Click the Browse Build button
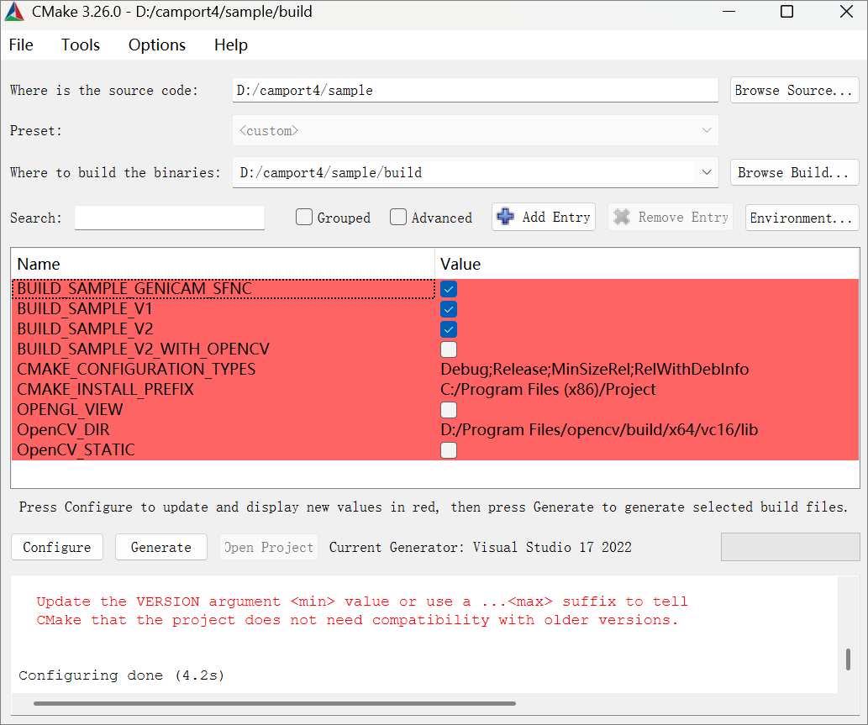Image resolution: width=868 pixels, height=725 pixels. pos(794,172)
